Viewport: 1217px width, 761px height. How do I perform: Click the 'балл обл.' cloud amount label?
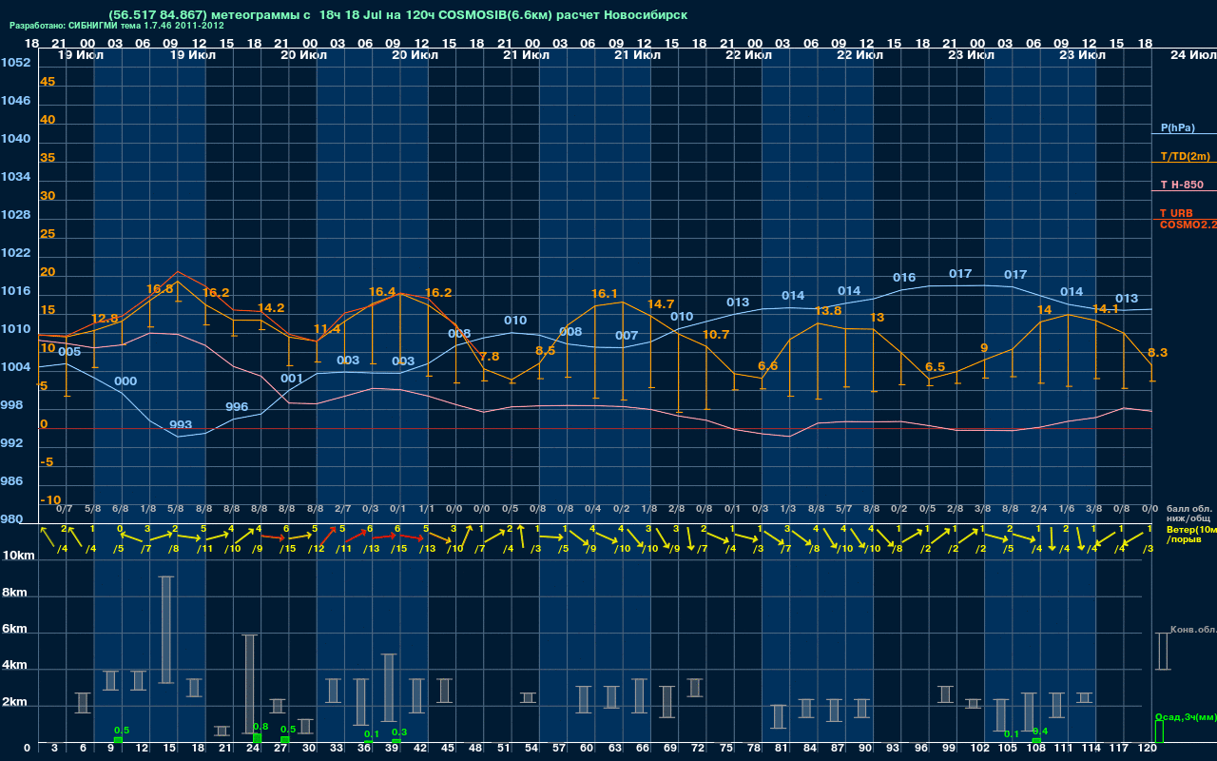(x=1188, y=510)
